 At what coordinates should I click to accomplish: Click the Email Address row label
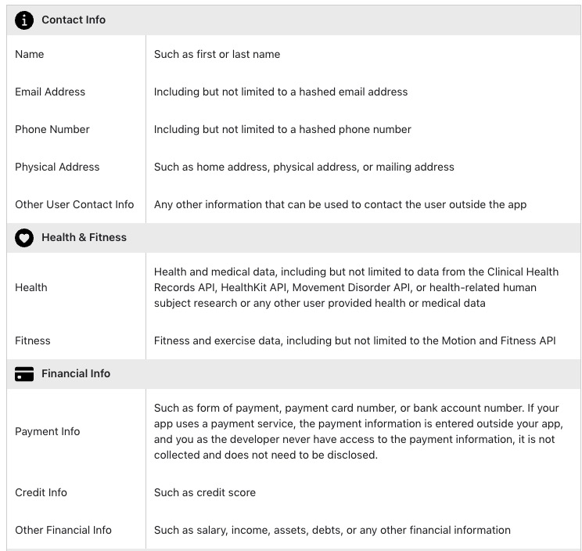[50, 92]
